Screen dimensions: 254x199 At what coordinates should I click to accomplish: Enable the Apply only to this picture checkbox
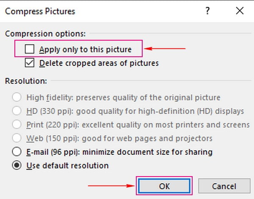pos(29,50)
